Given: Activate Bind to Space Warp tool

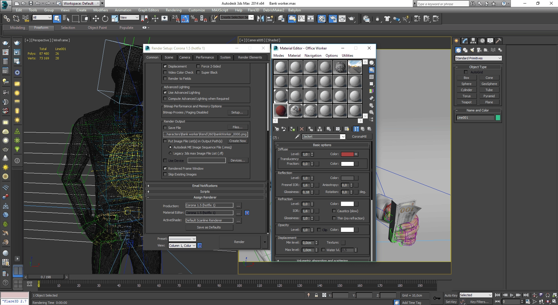Looking at the screenshot, I should (x=26, y=19).
